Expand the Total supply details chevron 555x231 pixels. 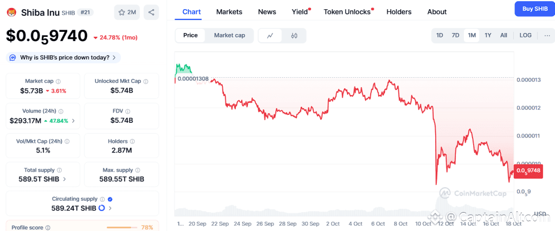point(65,179)
